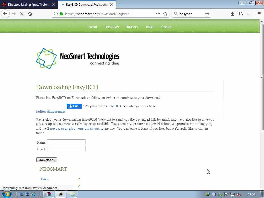Click the Action Center flag tray icon
This screenshot has width=264, height=198.
tap(226, 194)
